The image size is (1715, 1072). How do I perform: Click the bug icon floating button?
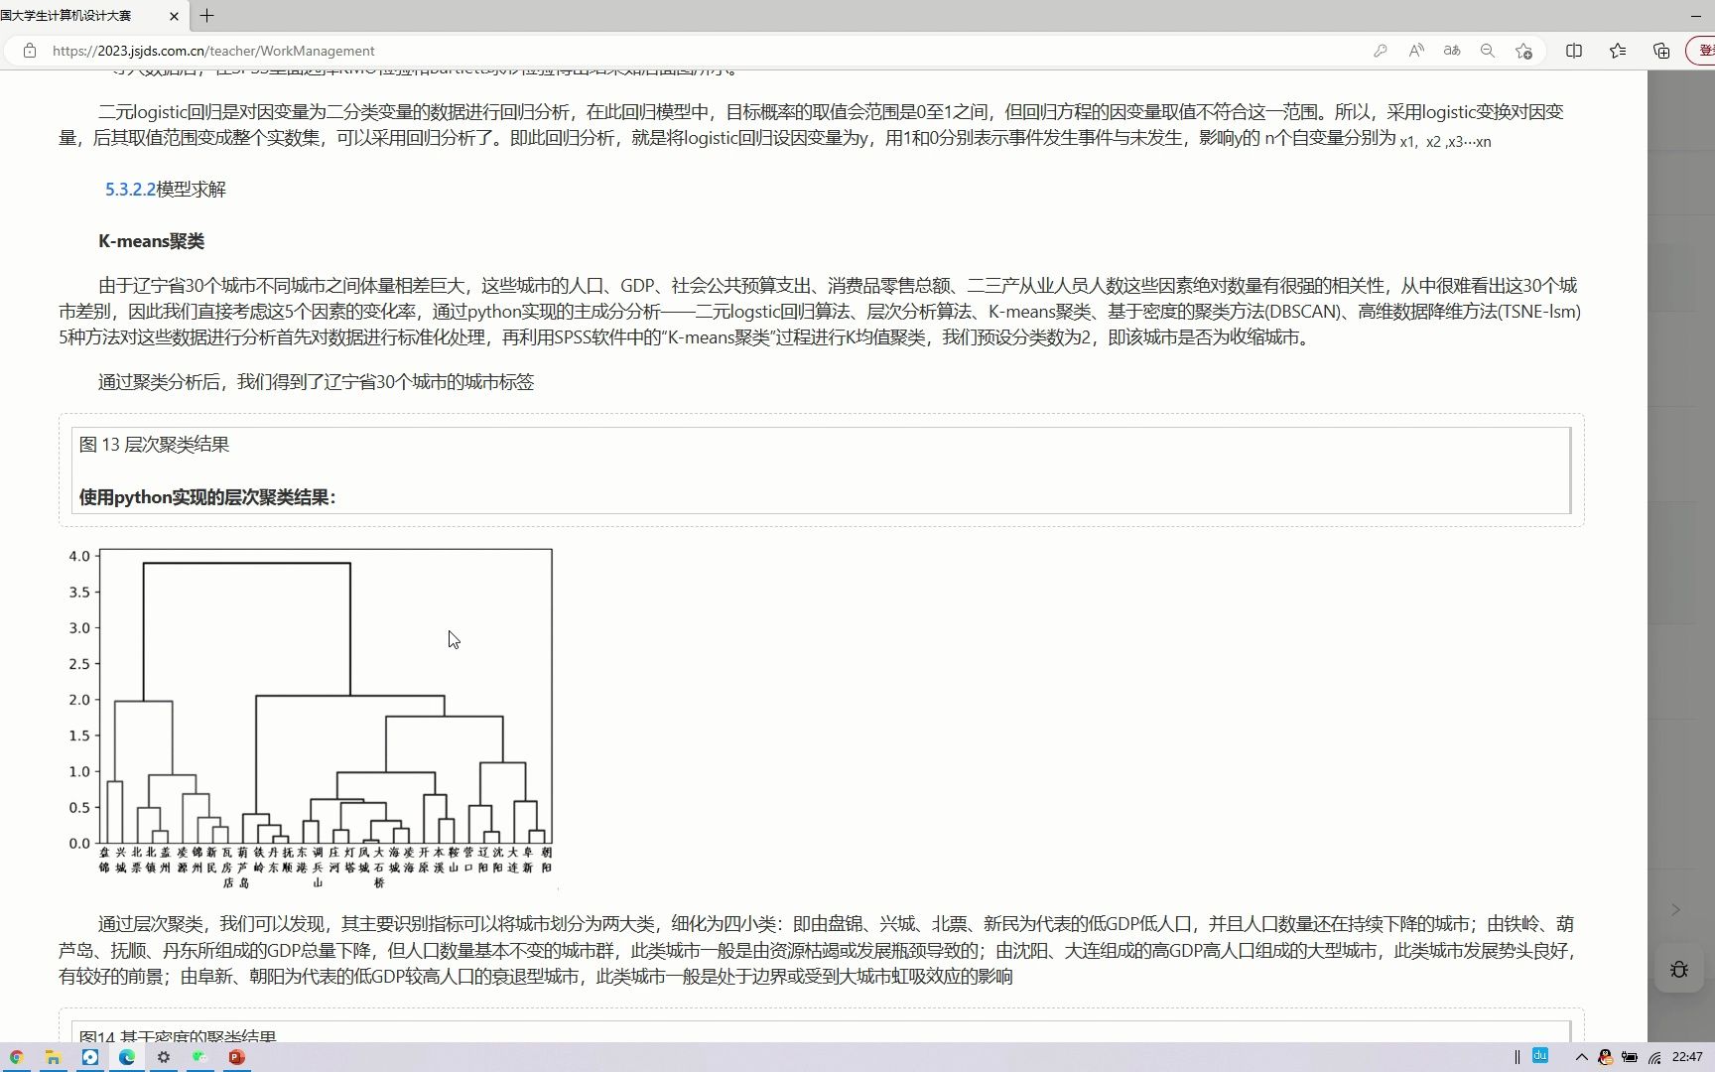point(1679,969)
